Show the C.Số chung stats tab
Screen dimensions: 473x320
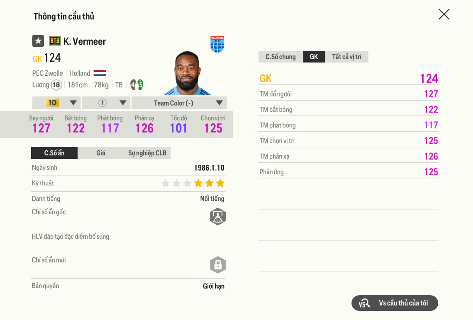coord(280,57)
